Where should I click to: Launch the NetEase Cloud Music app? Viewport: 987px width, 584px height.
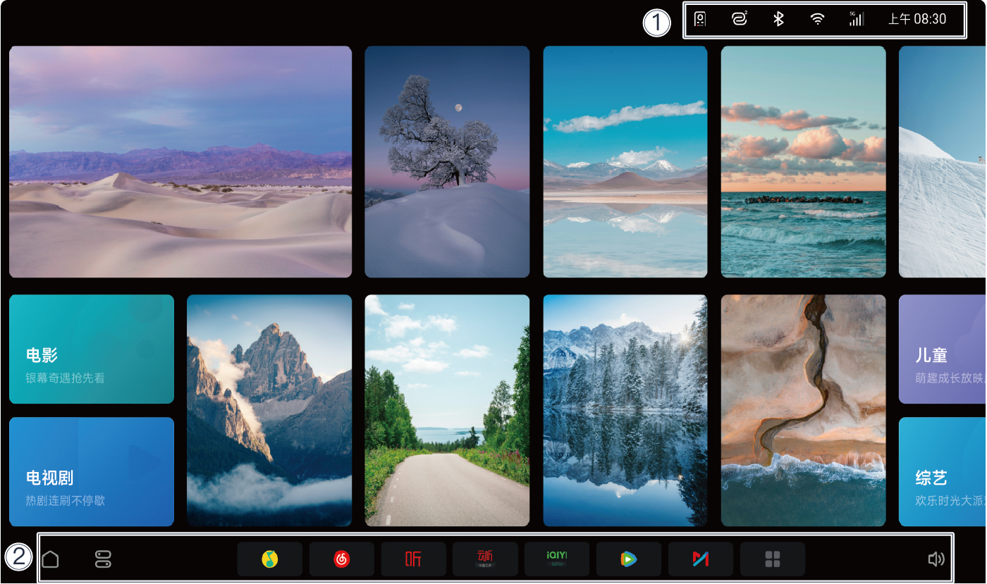click(342, 559)
